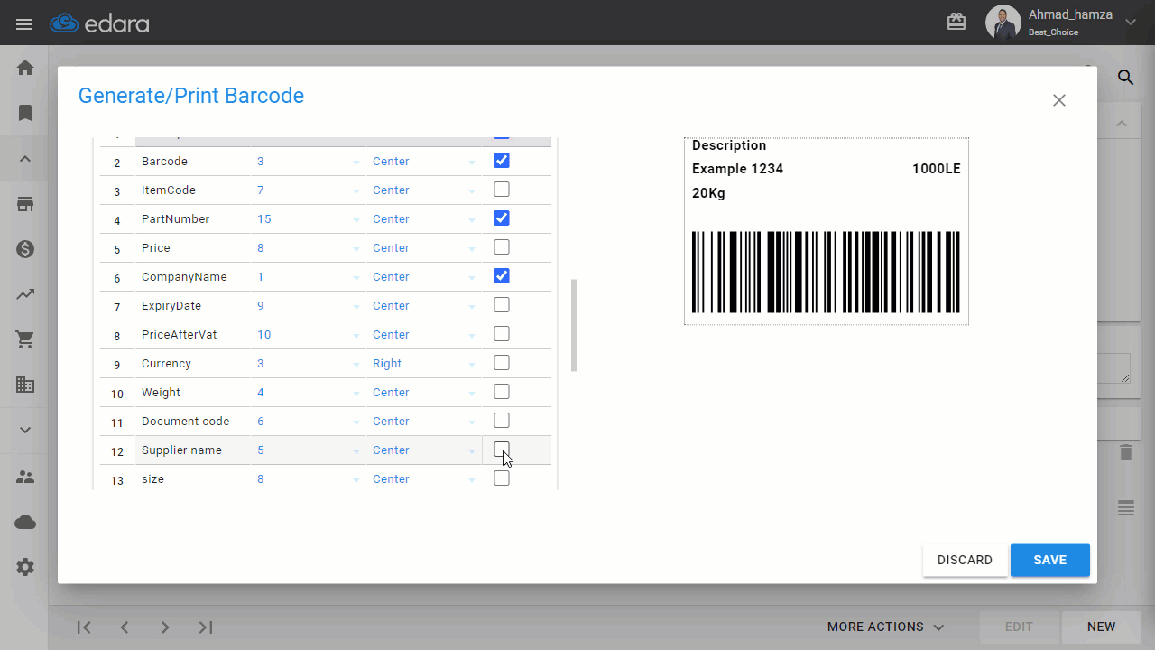This screenshot has width=1155, height=650.
Task: Open the trending chart sidebar icon
Action: (25, 294)
